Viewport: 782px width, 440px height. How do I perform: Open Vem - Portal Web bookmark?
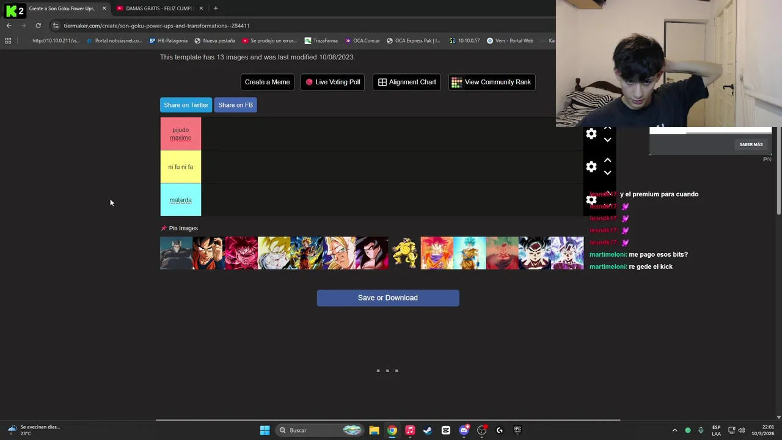click(510, 41)
